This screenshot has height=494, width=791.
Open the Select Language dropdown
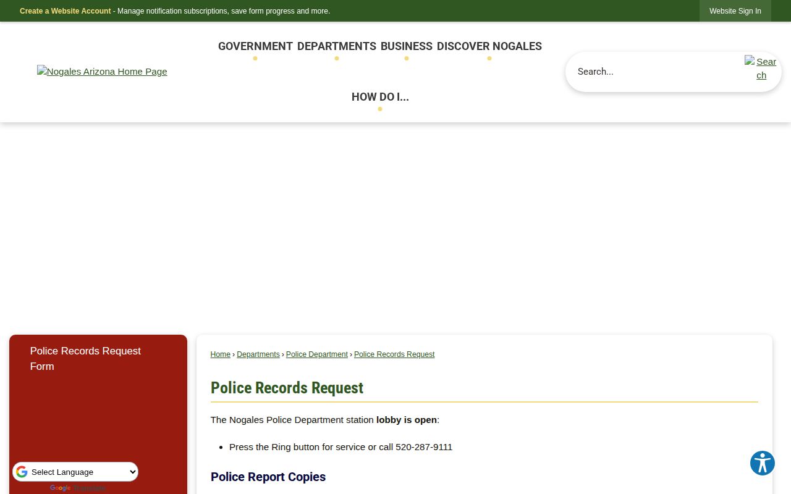[75, 472]
